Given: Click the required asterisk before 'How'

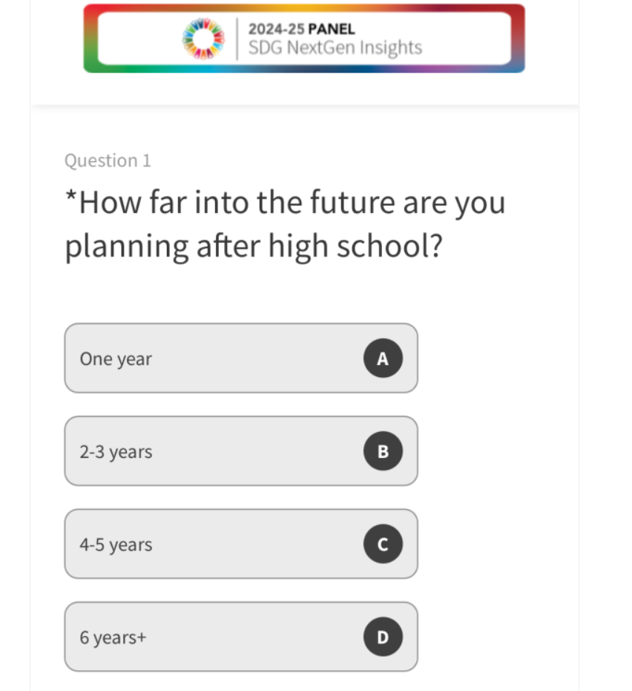Looking at the screenshot, I should (70, 197).
